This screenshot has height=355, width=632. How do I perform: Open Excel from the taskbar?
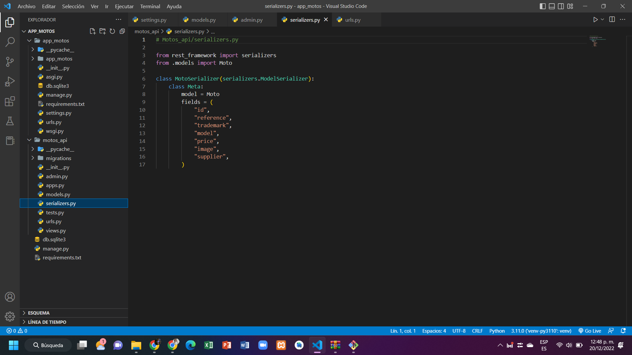click(209, 345)
